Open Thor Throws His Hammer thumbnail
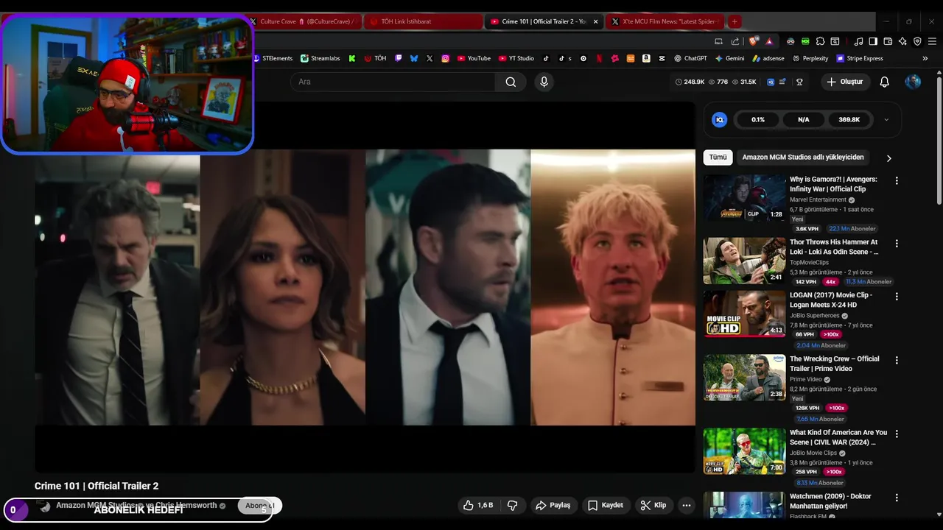This screenshot has height=530, width=943. 744,261
